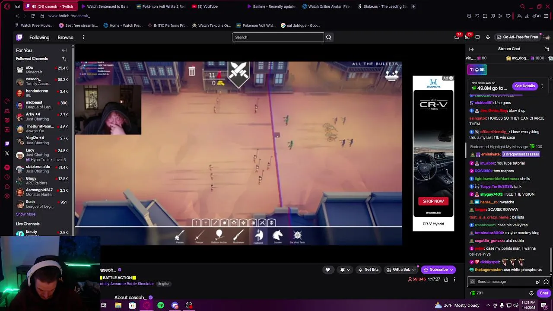553x311 pixels.
Task: Open the INITIO Parfums bookmark
Action: tap(167, 25)
